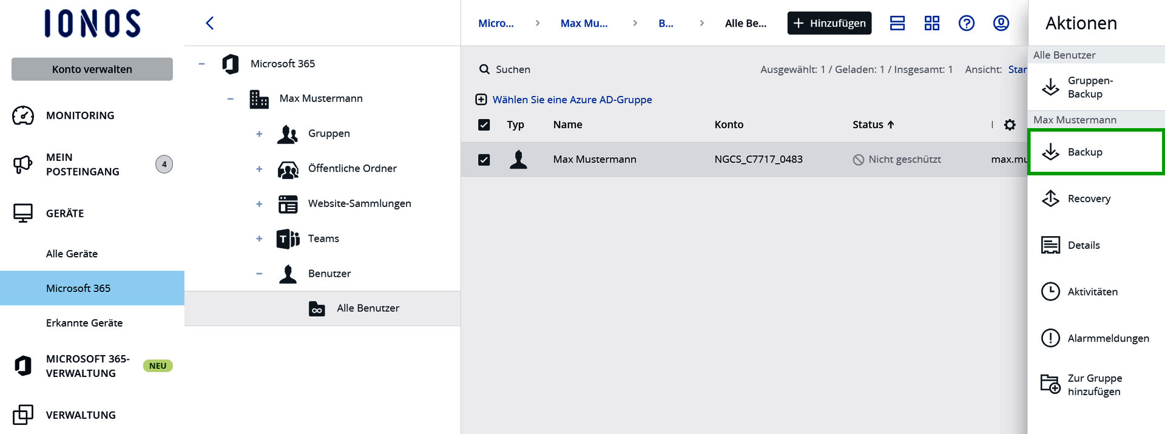The width and height of the screenshot is (1165, 434).
Task: Click the Details action icon
Action: pyautogui.click(x=1050, y=245)
